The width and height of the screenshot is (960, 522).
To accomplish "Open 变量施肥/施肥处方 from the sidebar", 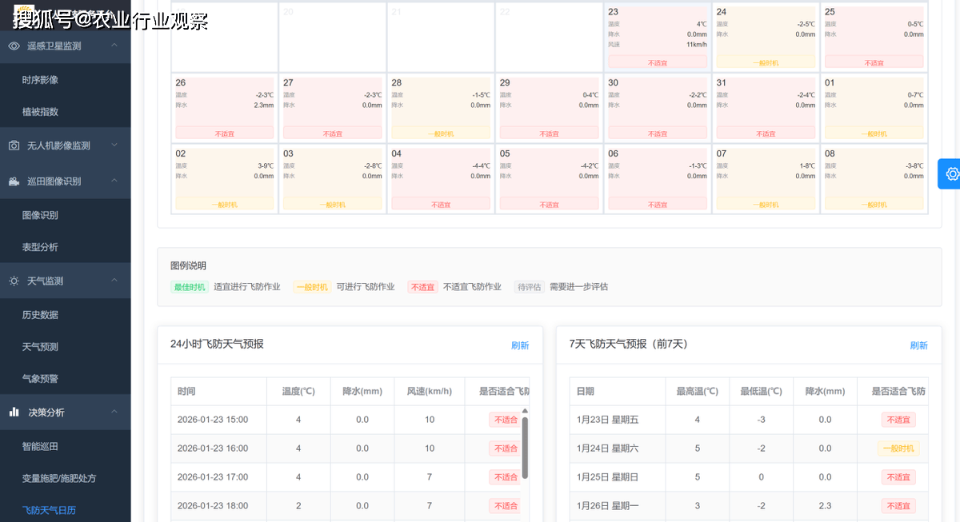I will tap(59, 478).
